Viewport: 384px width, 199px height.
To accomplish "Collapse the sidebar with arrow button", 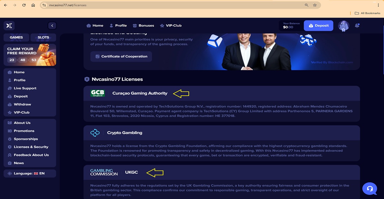I will coord(52,26).
